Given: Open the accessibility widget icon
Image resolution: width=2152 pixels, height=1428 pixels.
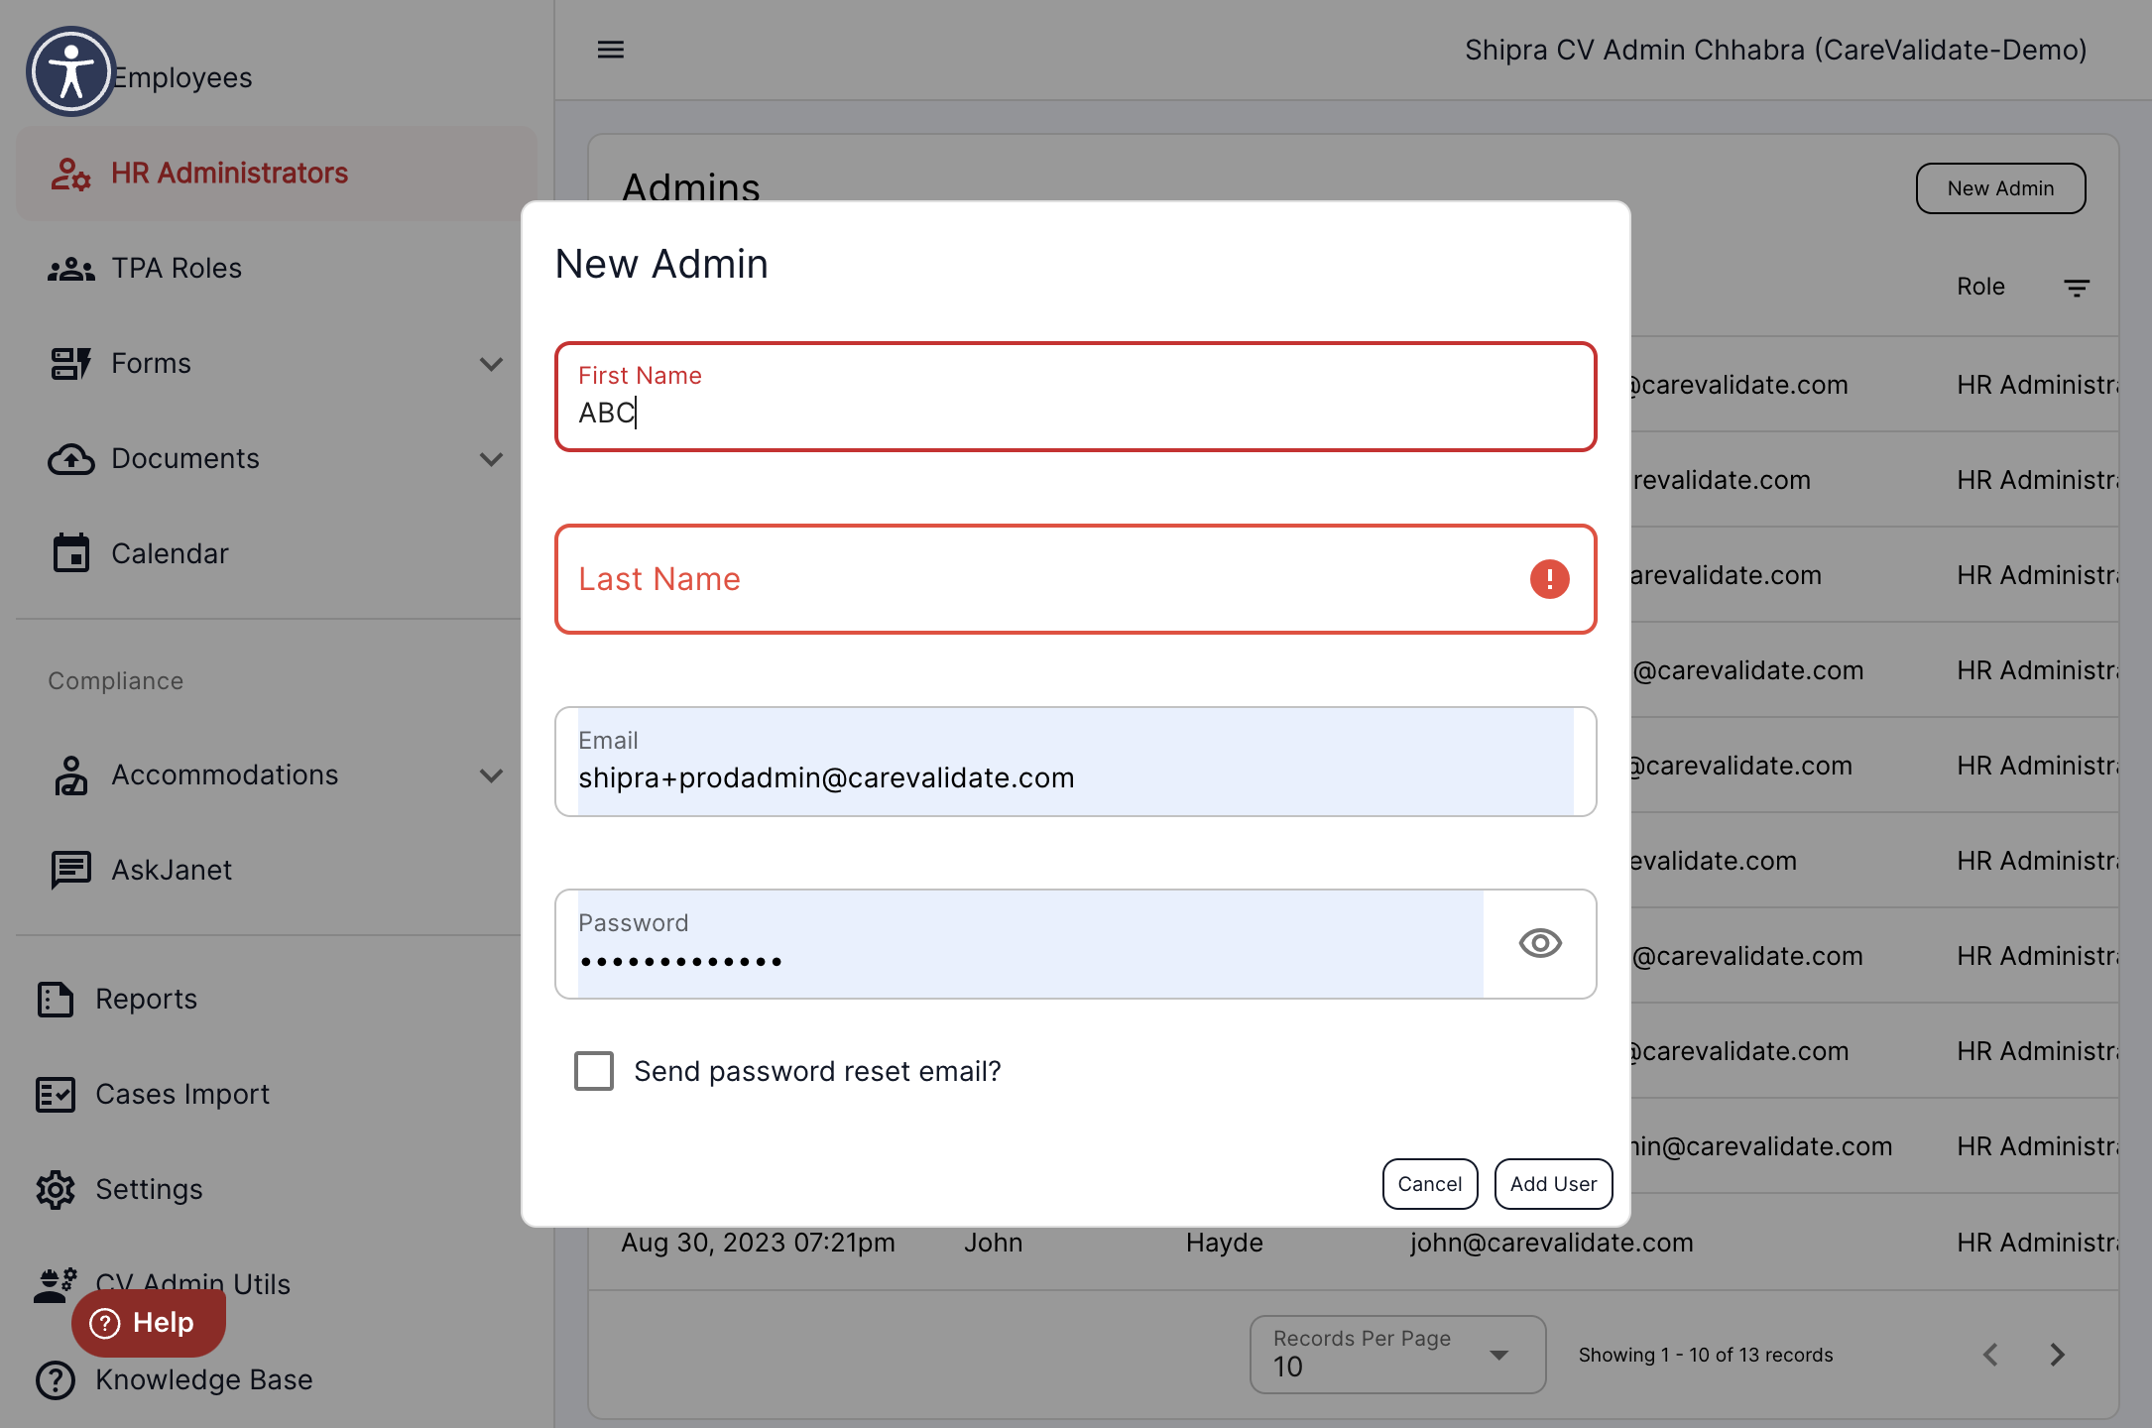Looking at the screenshot, I should coord(70,71).
